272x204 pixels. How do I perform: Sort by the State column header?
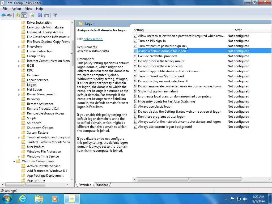click(x=238, y=30)
